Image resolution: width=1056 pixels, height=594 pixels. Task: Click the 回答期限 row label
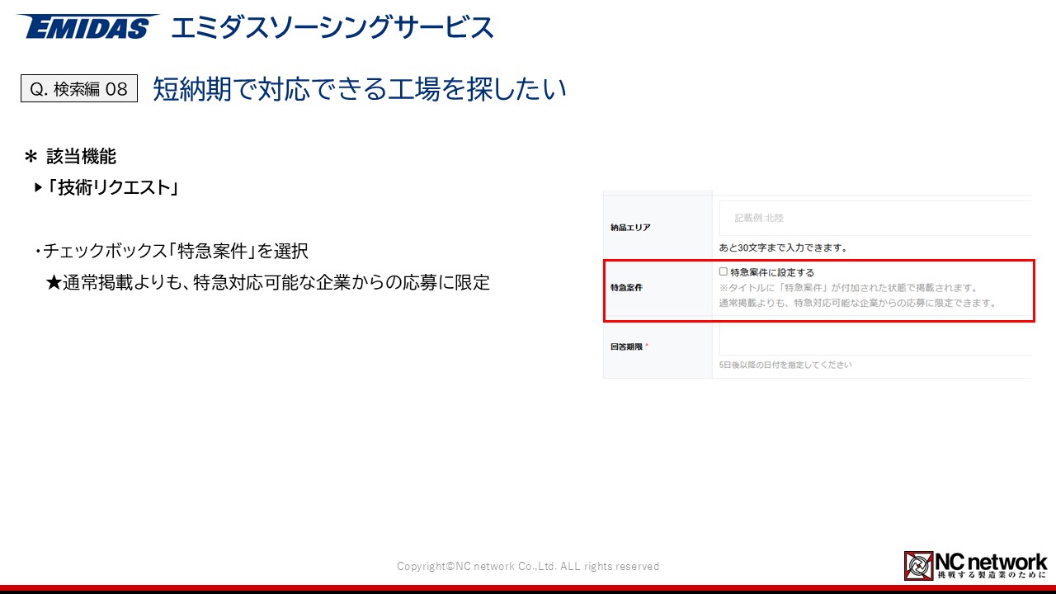tap(621, 346)
